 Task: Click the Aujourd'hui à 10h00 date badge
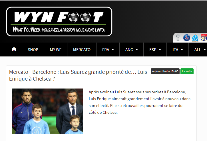[x=165, y=71]
